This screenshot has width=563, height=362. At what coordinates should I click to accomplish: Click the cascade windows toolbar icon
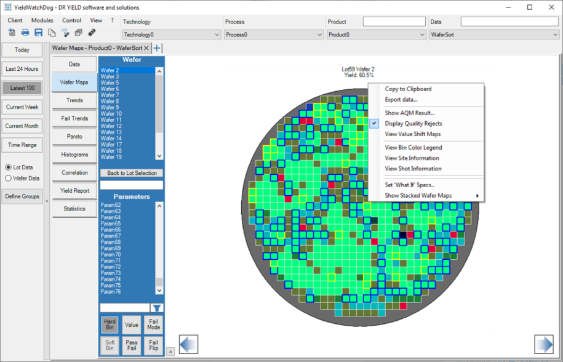(79, 32)
